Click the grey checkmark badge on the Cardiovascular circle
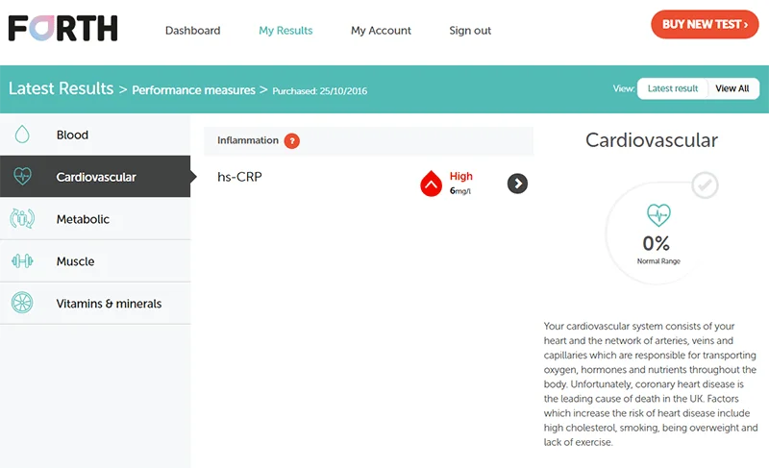The image size is (769, 468). [705, 185]
